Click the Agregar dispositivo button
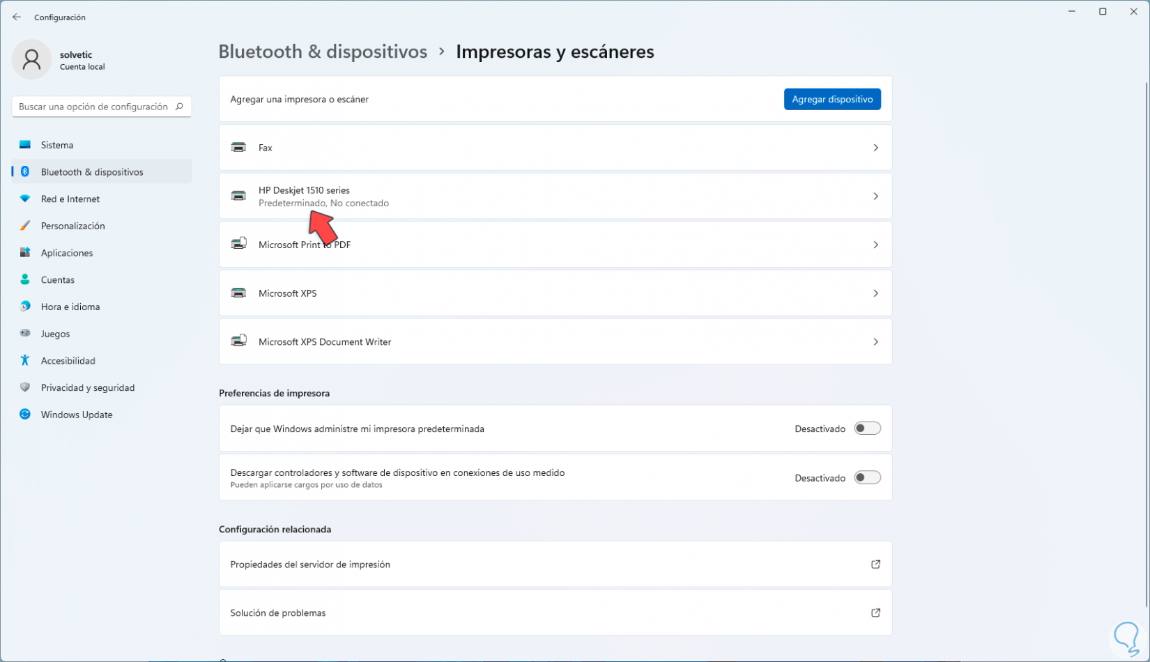This screenshot has width=1150, height=662. point(831,100)
